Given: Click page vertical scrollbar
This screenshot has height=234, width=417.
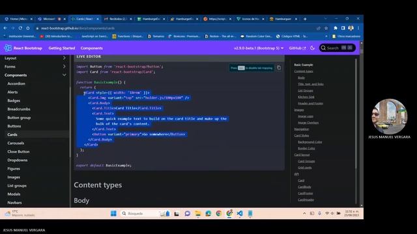Looking at the screenshot, I should pyautogui.click(x=362, y=124).
